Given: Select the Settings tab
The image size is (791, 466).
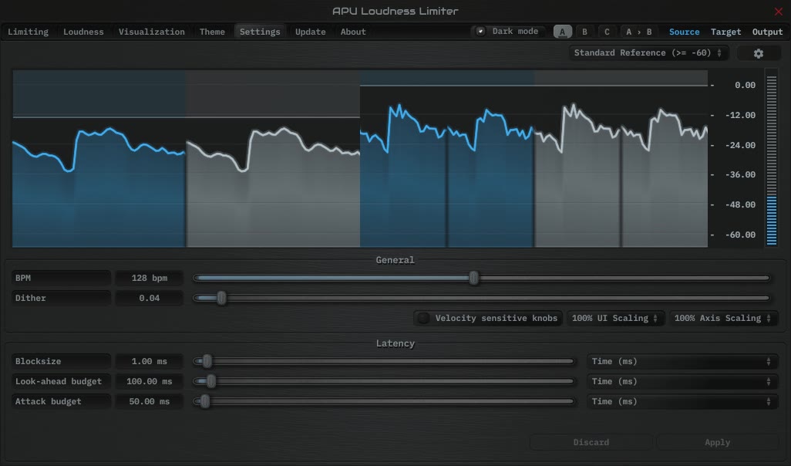Looking at the screenshot, I should coord(260,32).
